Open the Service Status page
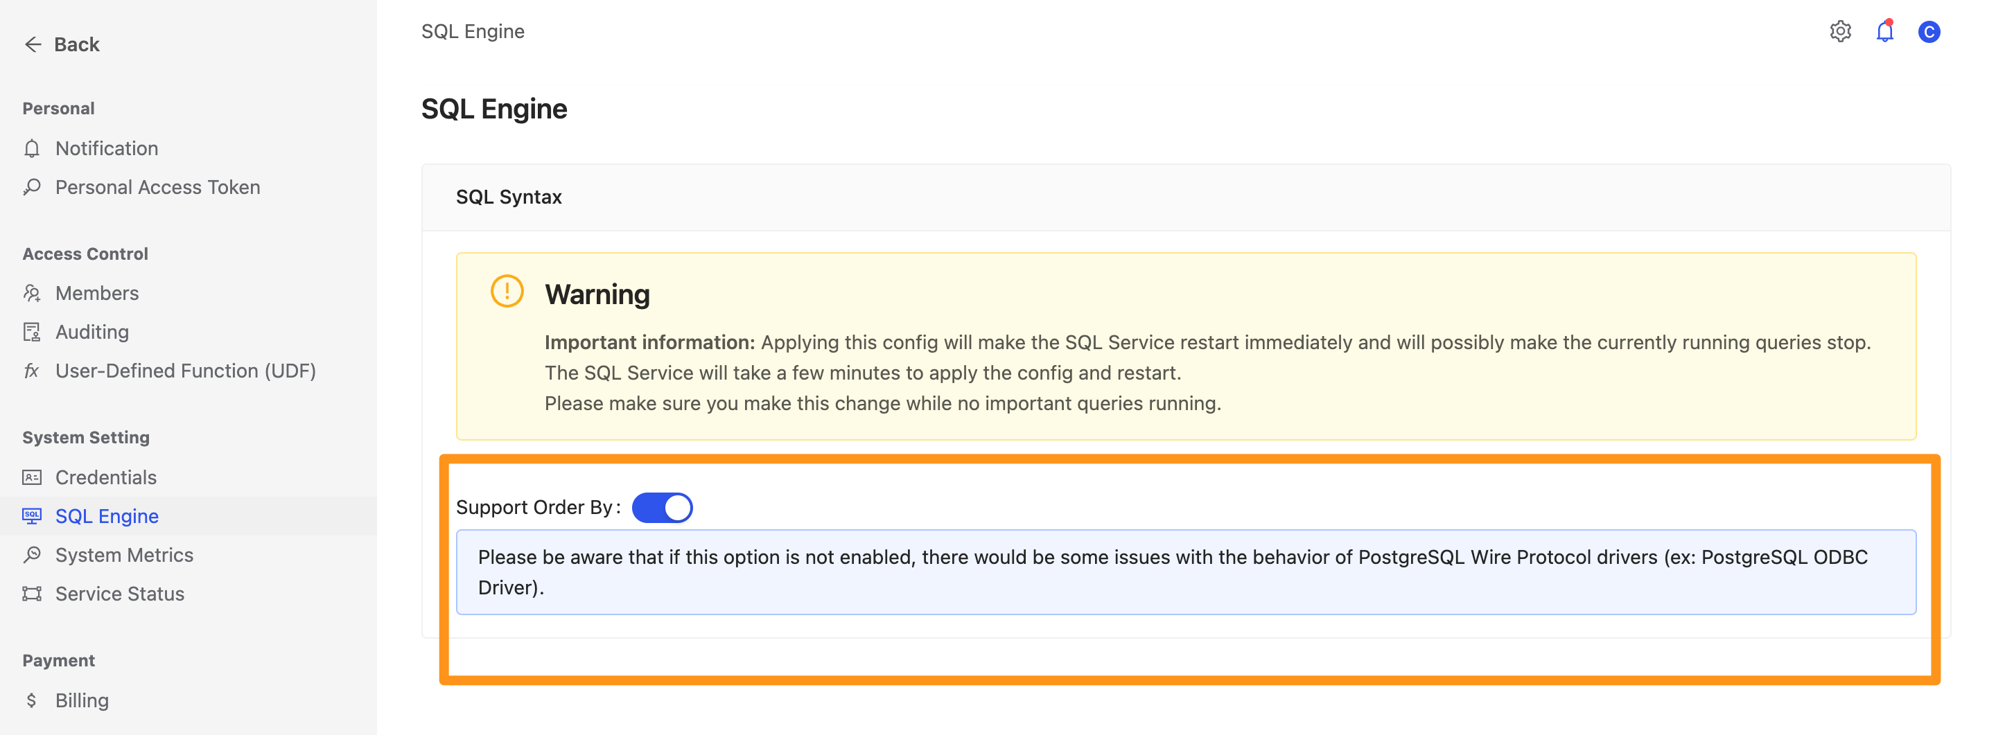This screenshot has height=735, width=1996. [x=120, y=594]
